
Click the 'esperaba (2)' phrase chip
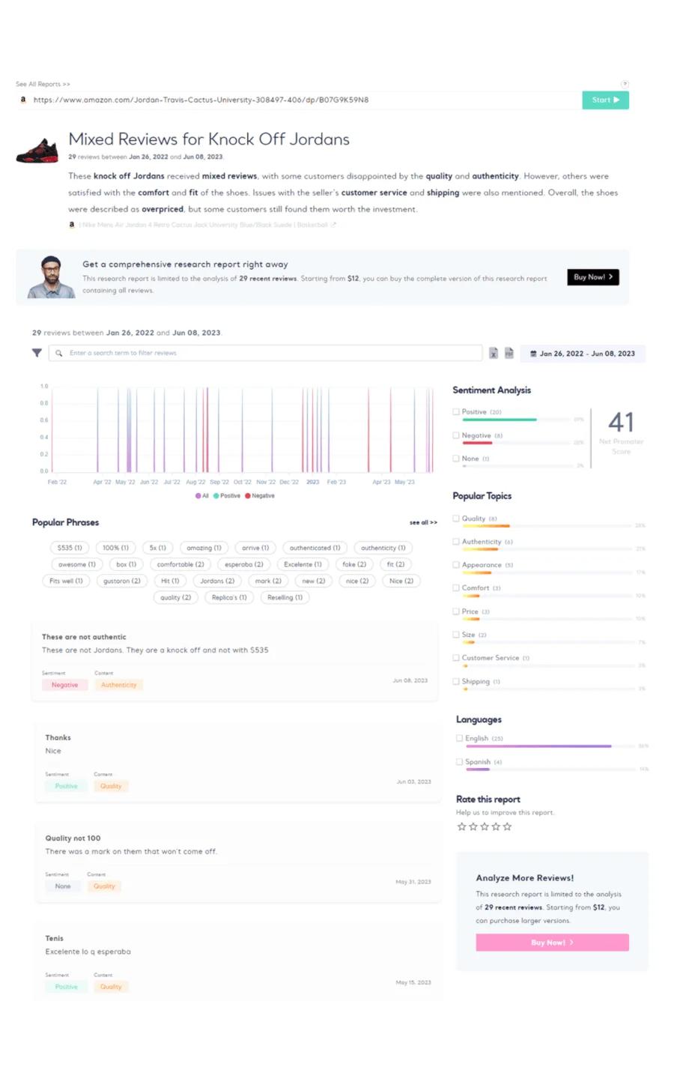click(244, 564)
